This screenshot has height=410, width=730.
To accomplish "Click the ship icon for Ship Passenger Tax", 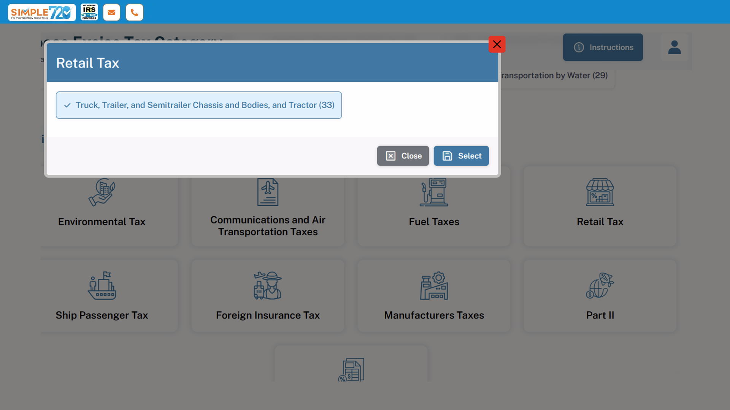I will pyautogui.click(x=102, y=285).
